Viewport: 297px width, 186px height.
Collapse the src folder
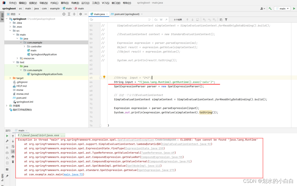click(10, 31)
